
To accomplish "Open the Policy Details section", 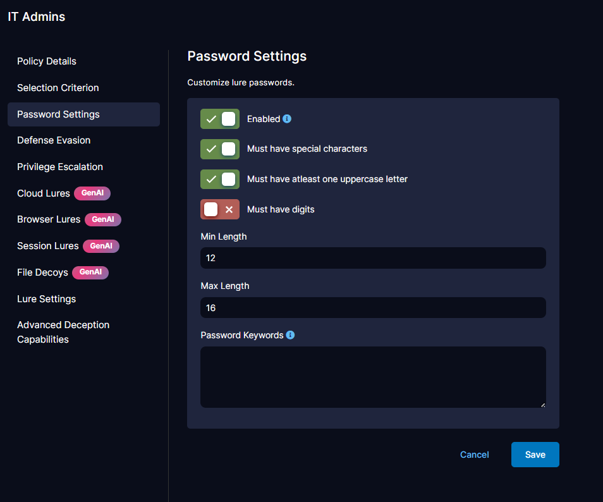I will point(47,61).
